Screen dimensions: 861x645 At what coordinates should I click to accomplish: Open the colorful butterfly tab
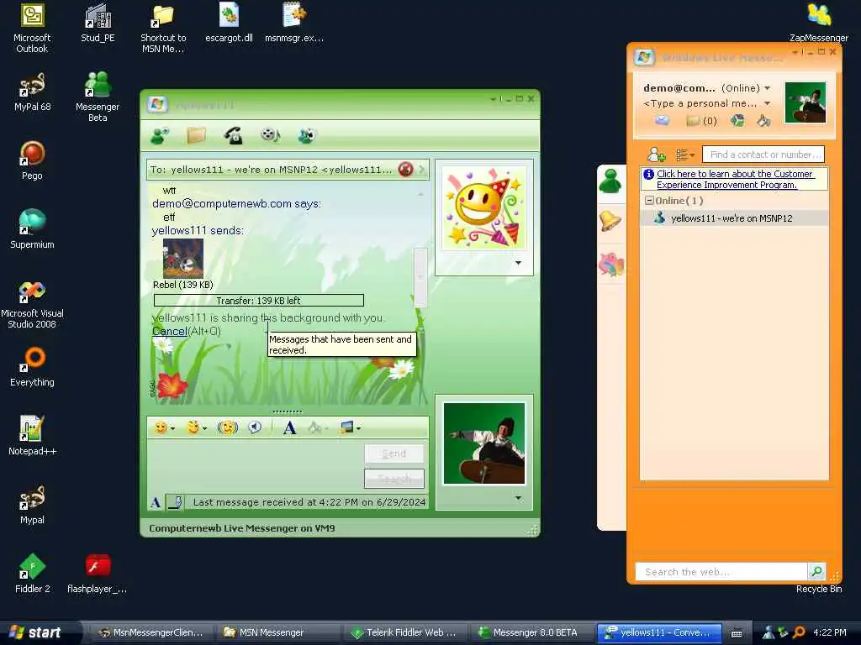(x=611, y=264)
